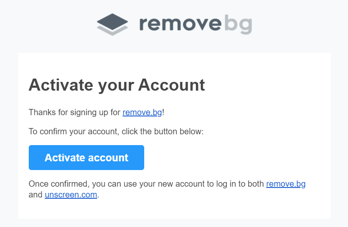Open the remove.bg link after "signing up for"
This screenshot has width=348, height=227.
142,112
